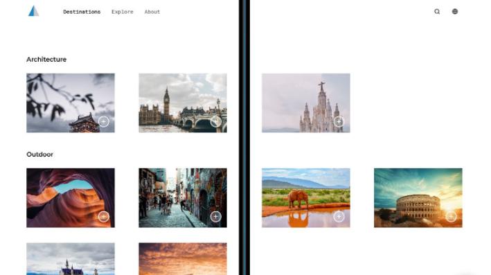Select the Outdoor section heading
The height and width of the screenshot is (275, 491).
(x=39, y=154)
